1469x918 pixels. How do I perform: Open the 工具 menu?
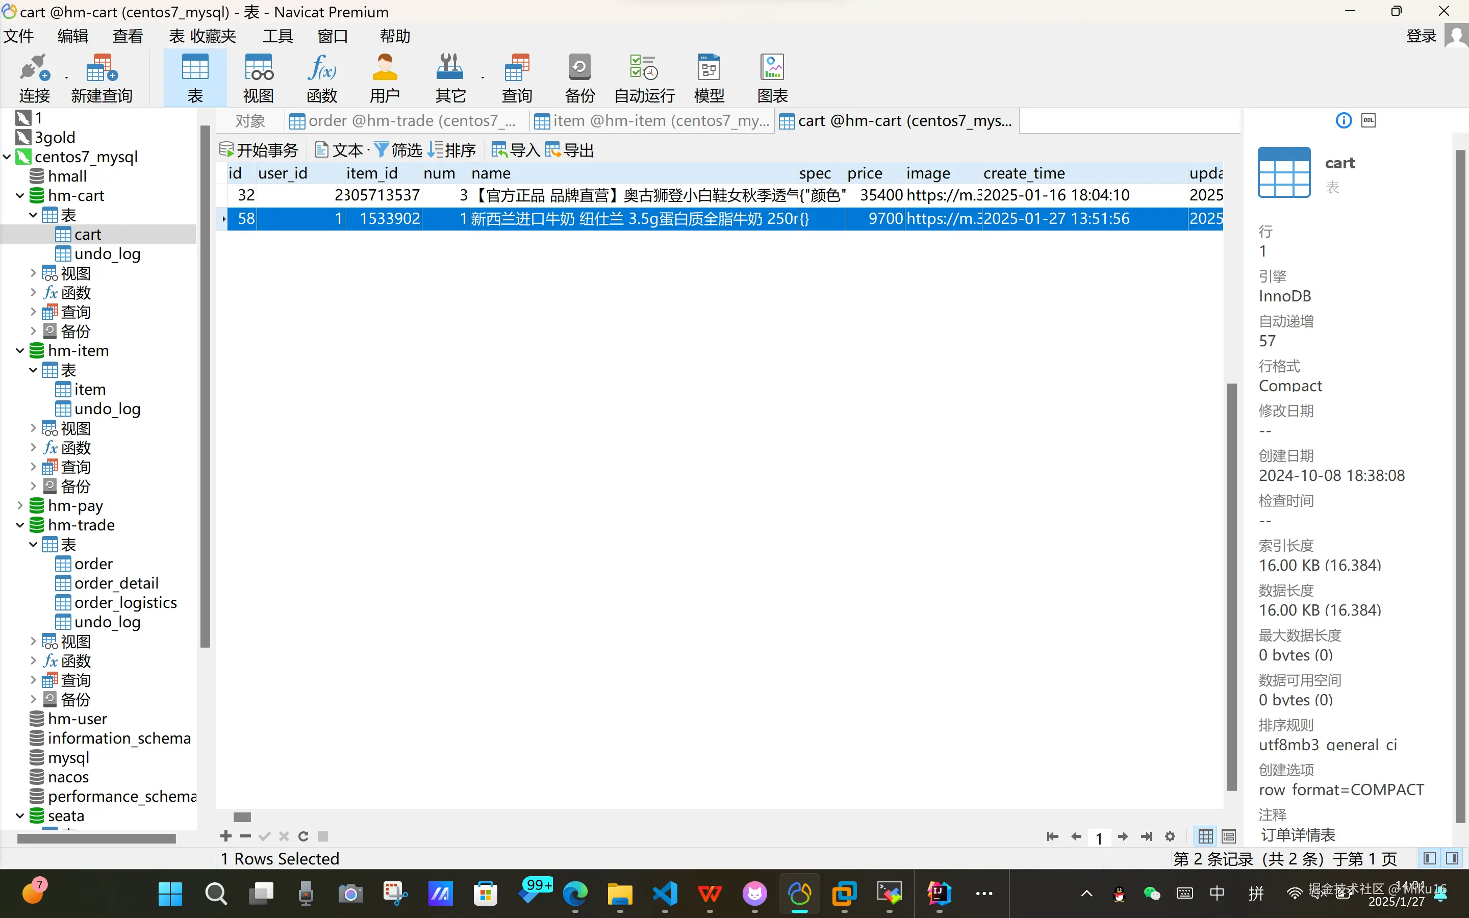(x=277, y=36)
